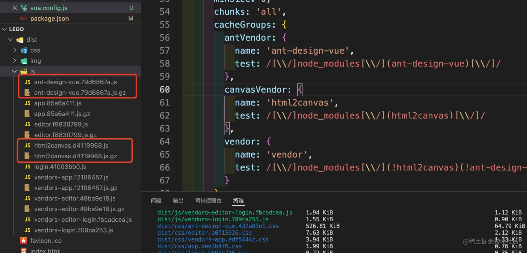
Task: Open the 调试控制台 panel tab
Action: point(208,200)
